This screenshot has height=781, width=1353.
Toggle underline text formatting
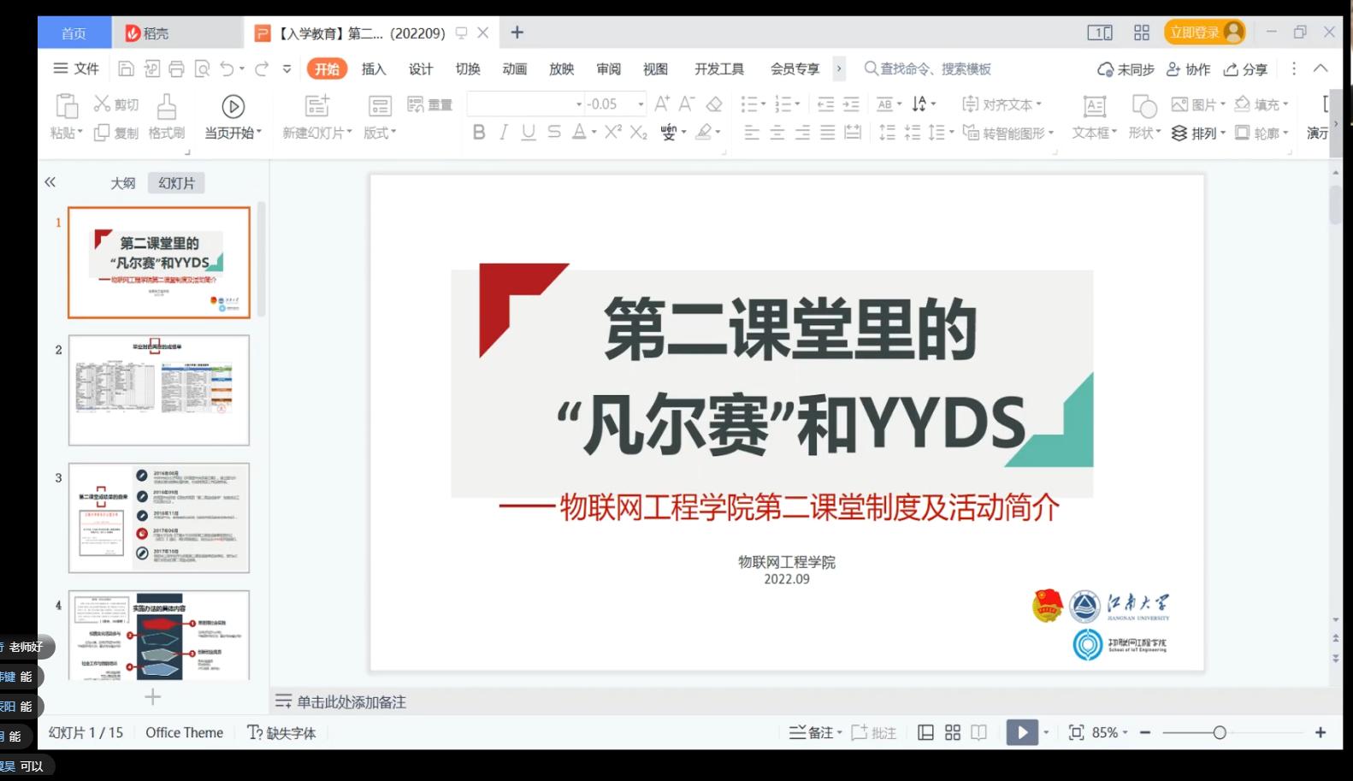[x=529, y=132]
